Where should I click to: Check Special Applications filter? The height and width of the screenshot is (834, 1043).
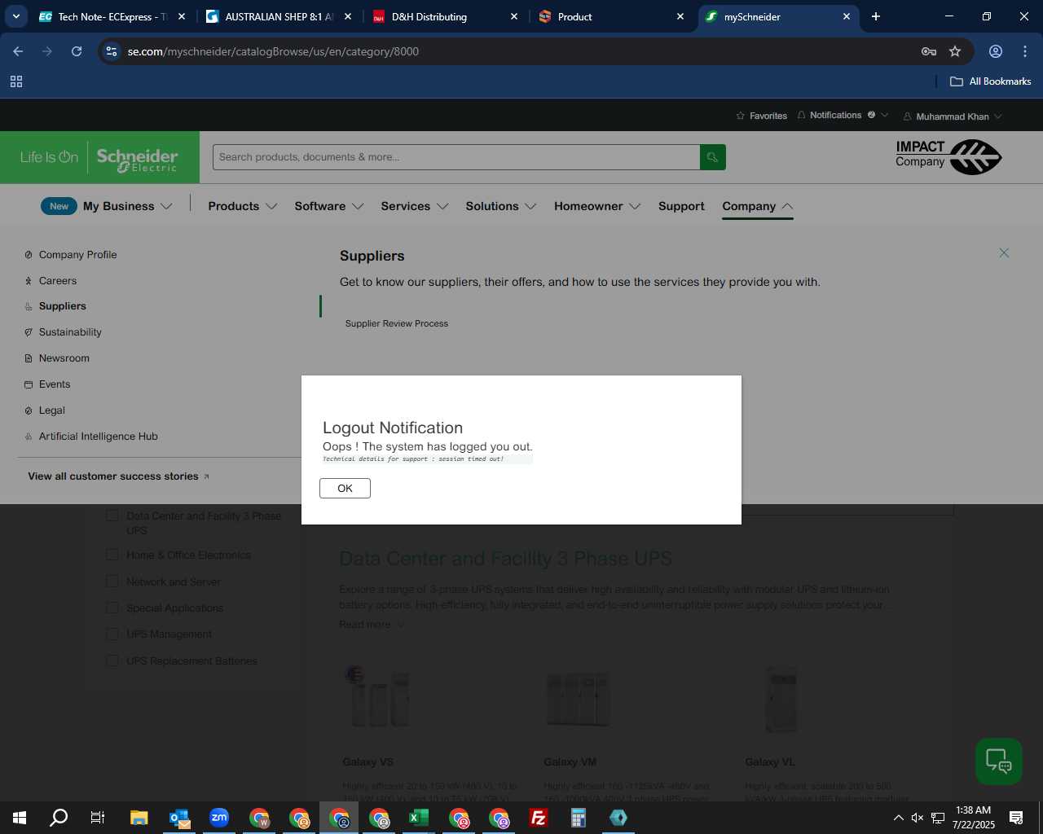112,608
